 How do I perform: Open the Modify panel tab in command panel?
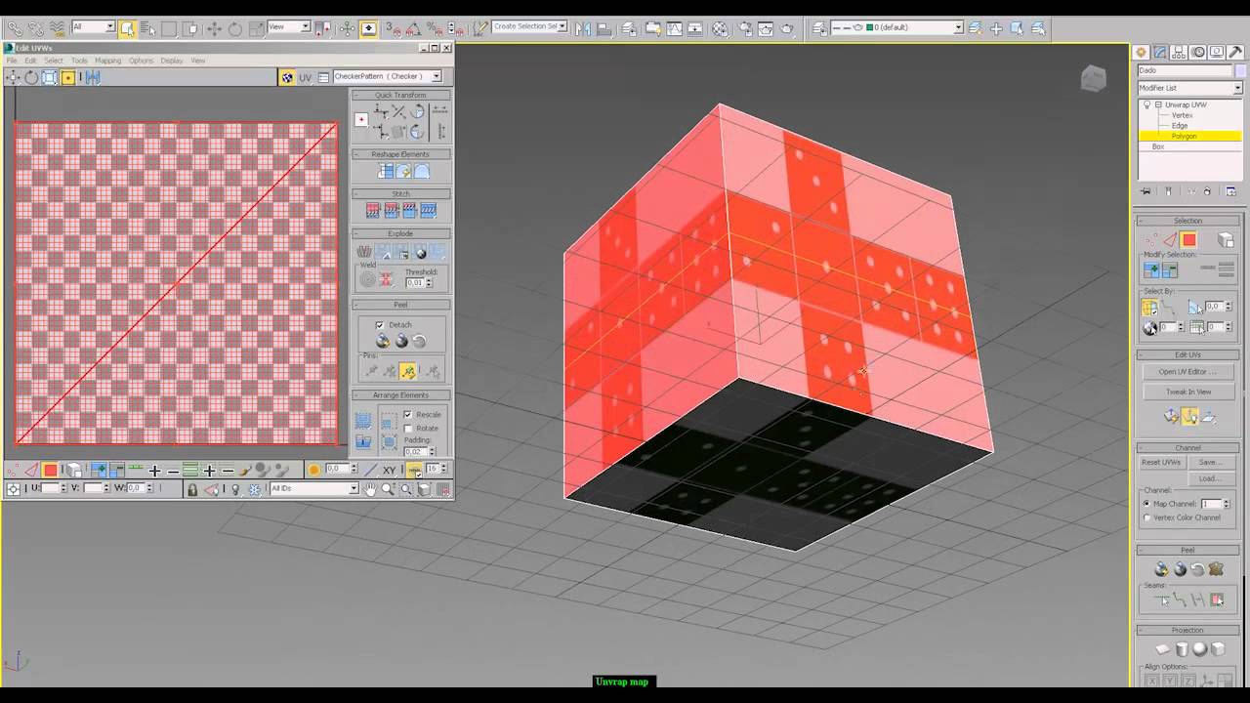coord(1159,52)
